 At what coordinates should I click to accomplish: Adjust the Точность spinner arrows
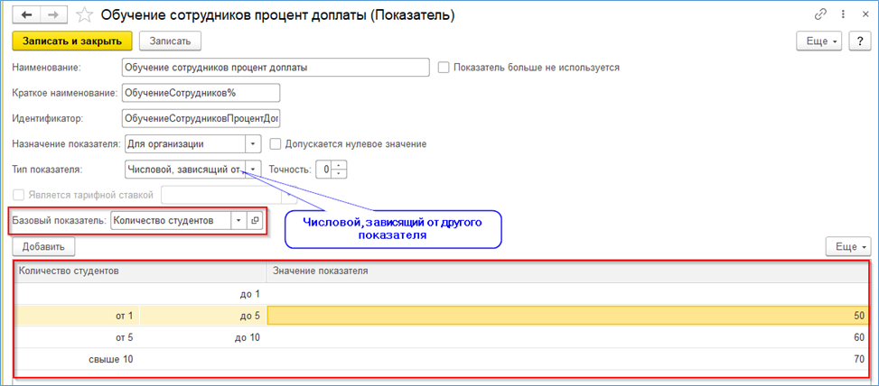click(x=339, y=169)
